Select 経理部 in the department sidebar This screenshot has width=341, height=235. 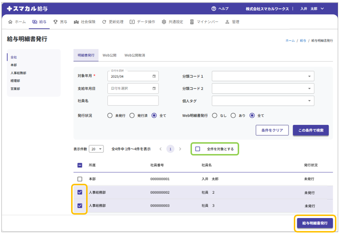[15, 81]
